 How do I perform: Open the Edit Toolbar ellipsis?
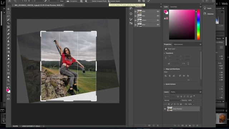8,84
